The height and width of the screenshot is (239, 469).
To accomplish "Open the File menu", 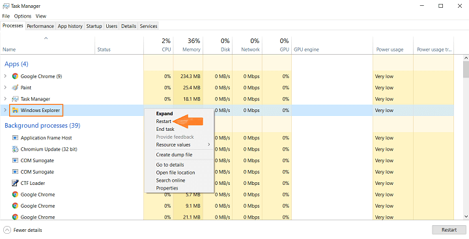I will coord(6,16).
